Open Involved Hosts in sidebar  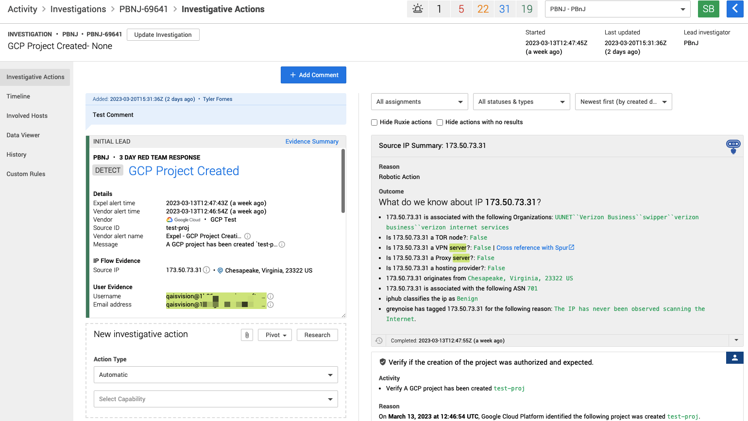[27, 116]
